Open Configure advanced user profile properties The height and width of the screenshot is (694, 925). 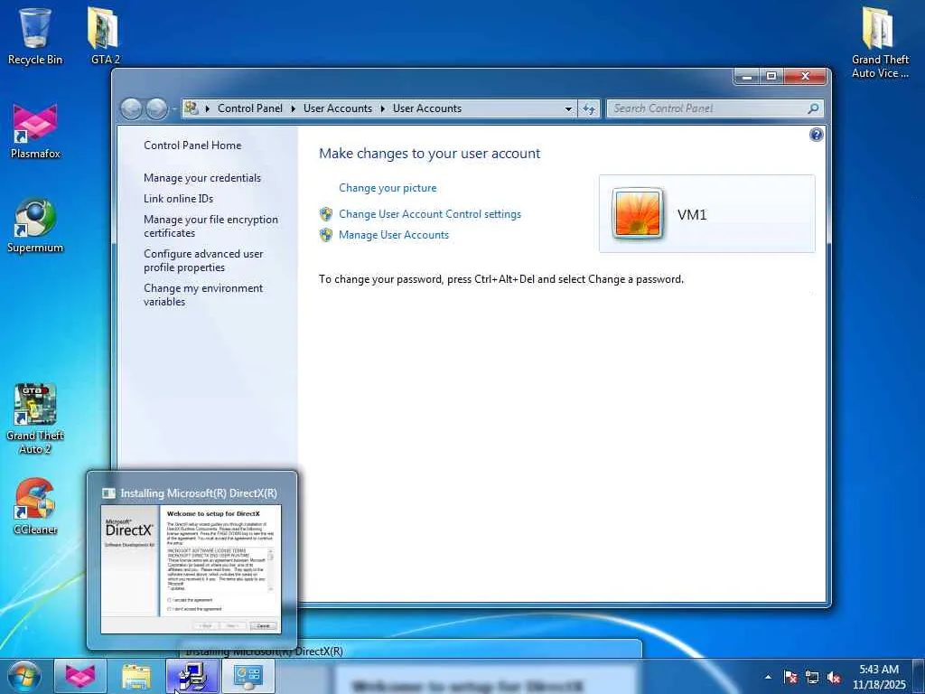203,260
